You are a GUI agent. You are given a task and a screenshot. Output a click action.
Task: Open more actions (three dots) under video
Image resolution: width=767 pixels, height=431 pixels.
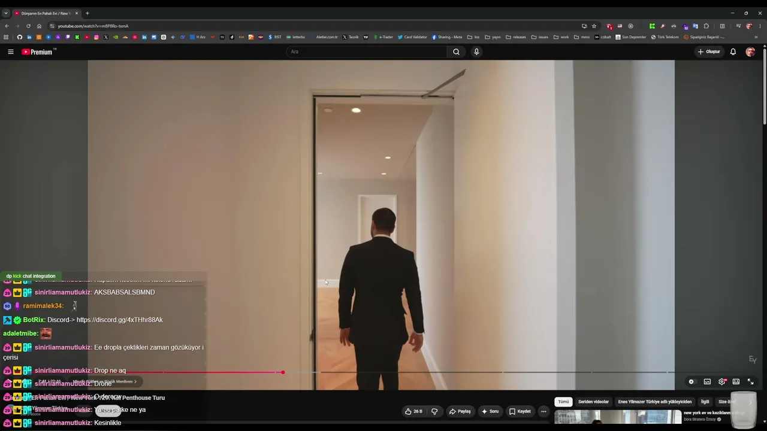coord(543,411)
